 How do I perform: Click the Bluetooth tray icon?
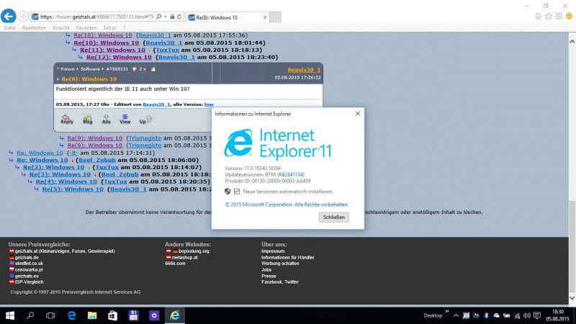point(486,315)
